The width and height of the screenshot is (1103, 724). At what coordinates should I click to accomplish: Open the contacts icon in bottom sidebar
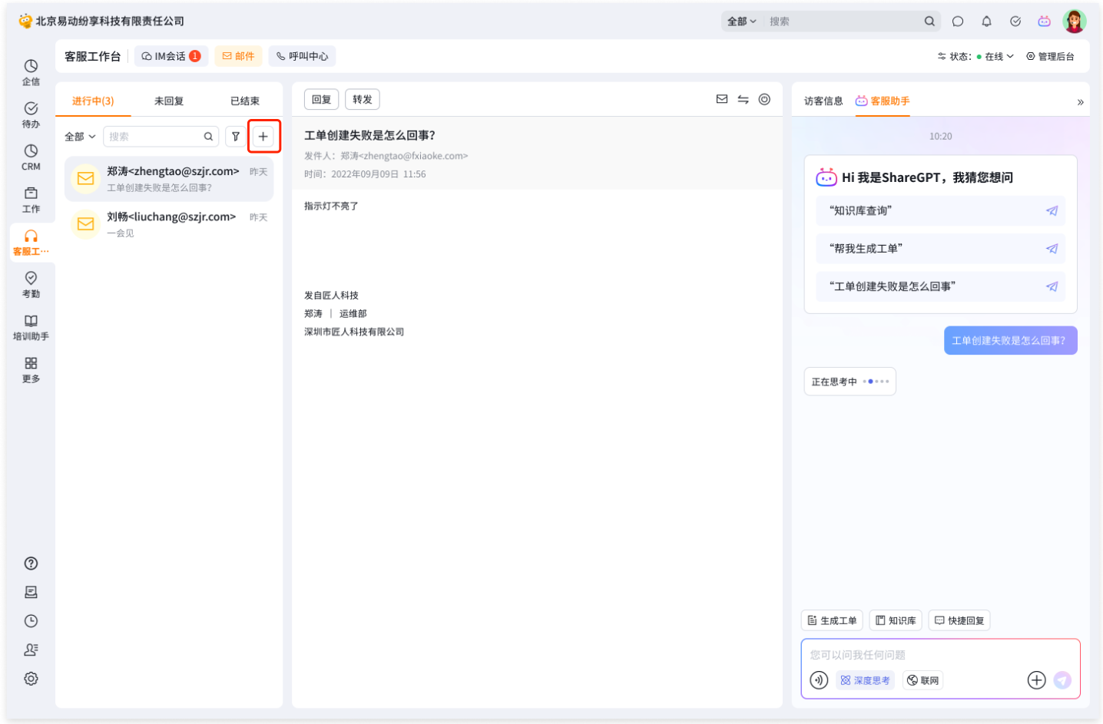[x=31, y=650]
